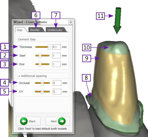Close the Crown Bottoms wizard
The image size is (148, 137).
point(71,22)
